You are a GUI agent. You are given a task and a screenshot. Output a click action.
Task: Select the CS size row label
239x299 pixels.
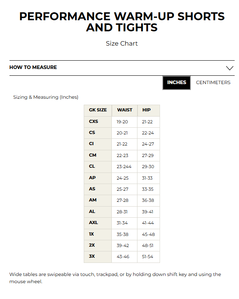pos(92,132)
